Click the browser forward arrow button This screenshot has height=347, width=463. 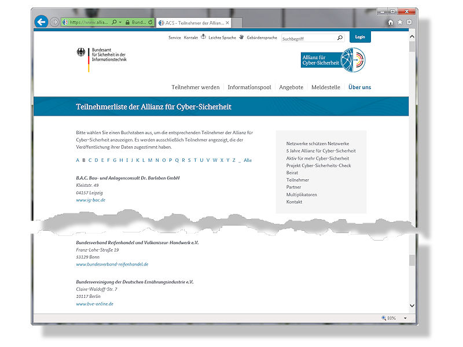point(54,22)
